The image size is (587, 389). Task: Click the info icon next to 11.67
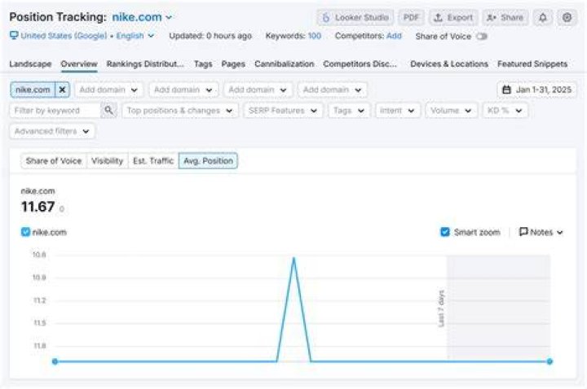click(61, 209)
